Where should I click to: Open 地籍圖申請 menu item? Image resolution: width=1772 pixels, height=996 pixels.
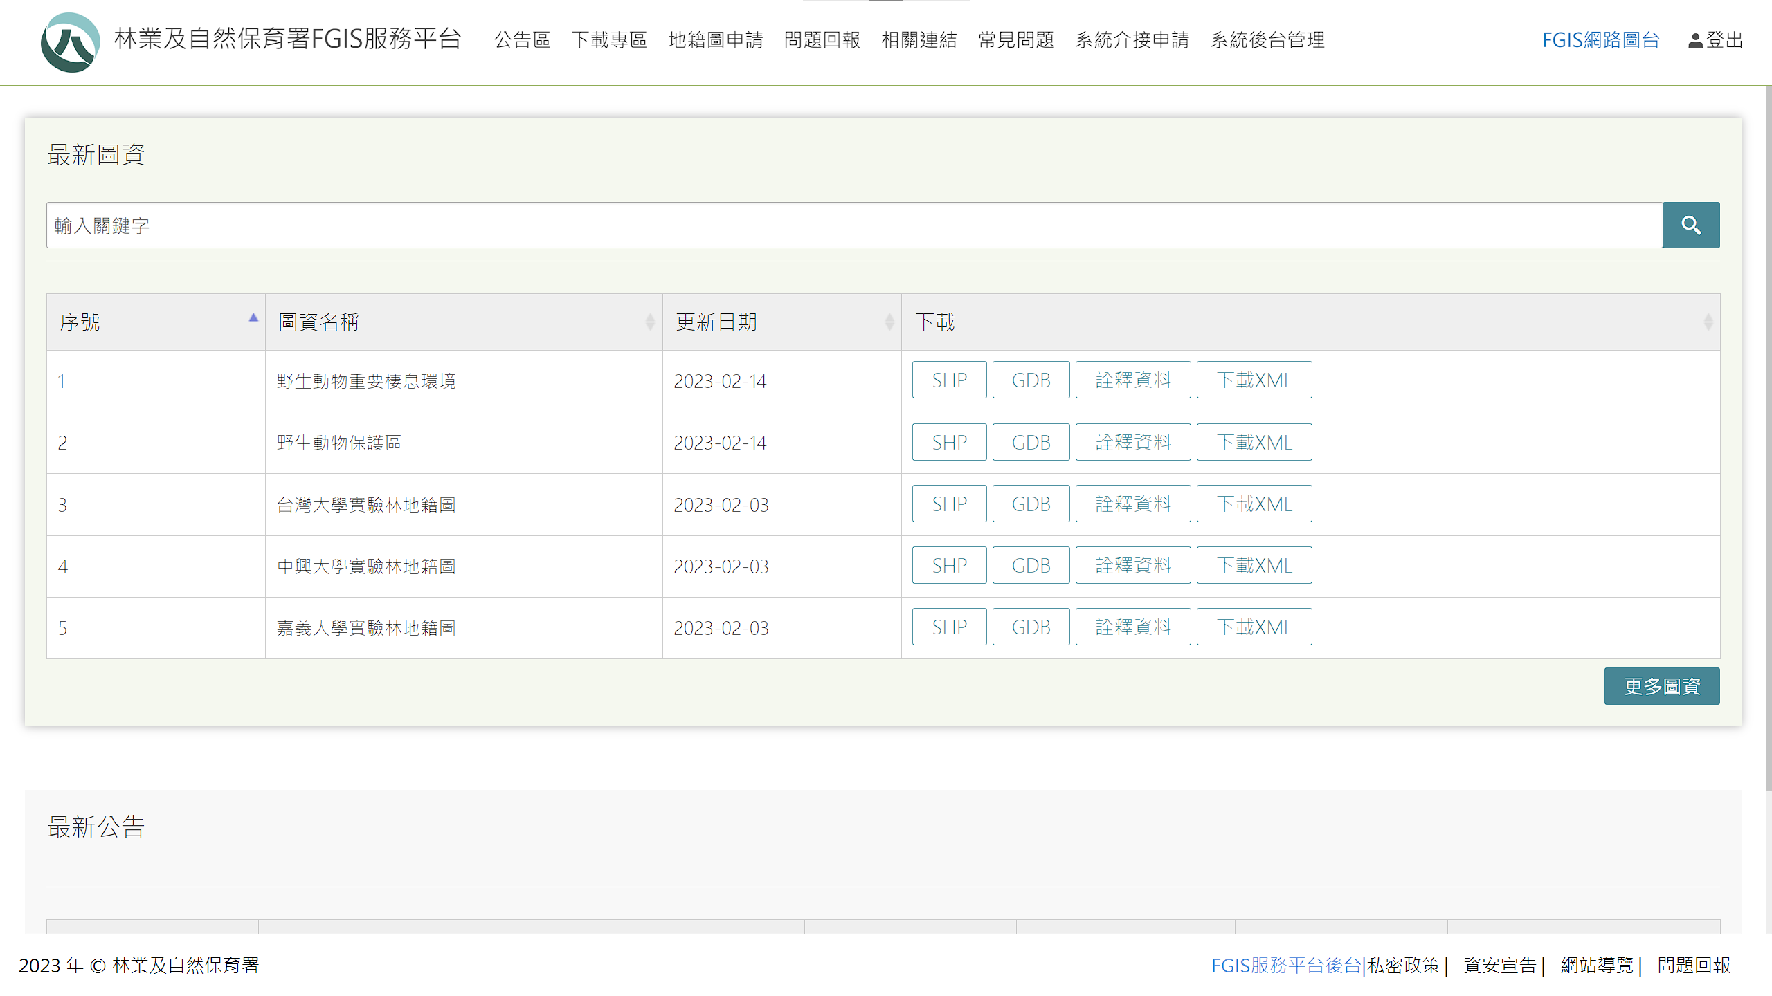click(715, 40)
